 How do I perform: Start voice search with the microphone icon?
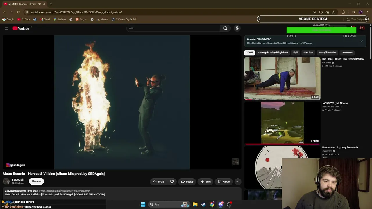click(237, 28)
